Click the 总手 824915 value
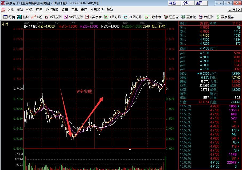The width and height of the screenshot is (242, 170). click(204, 86)
